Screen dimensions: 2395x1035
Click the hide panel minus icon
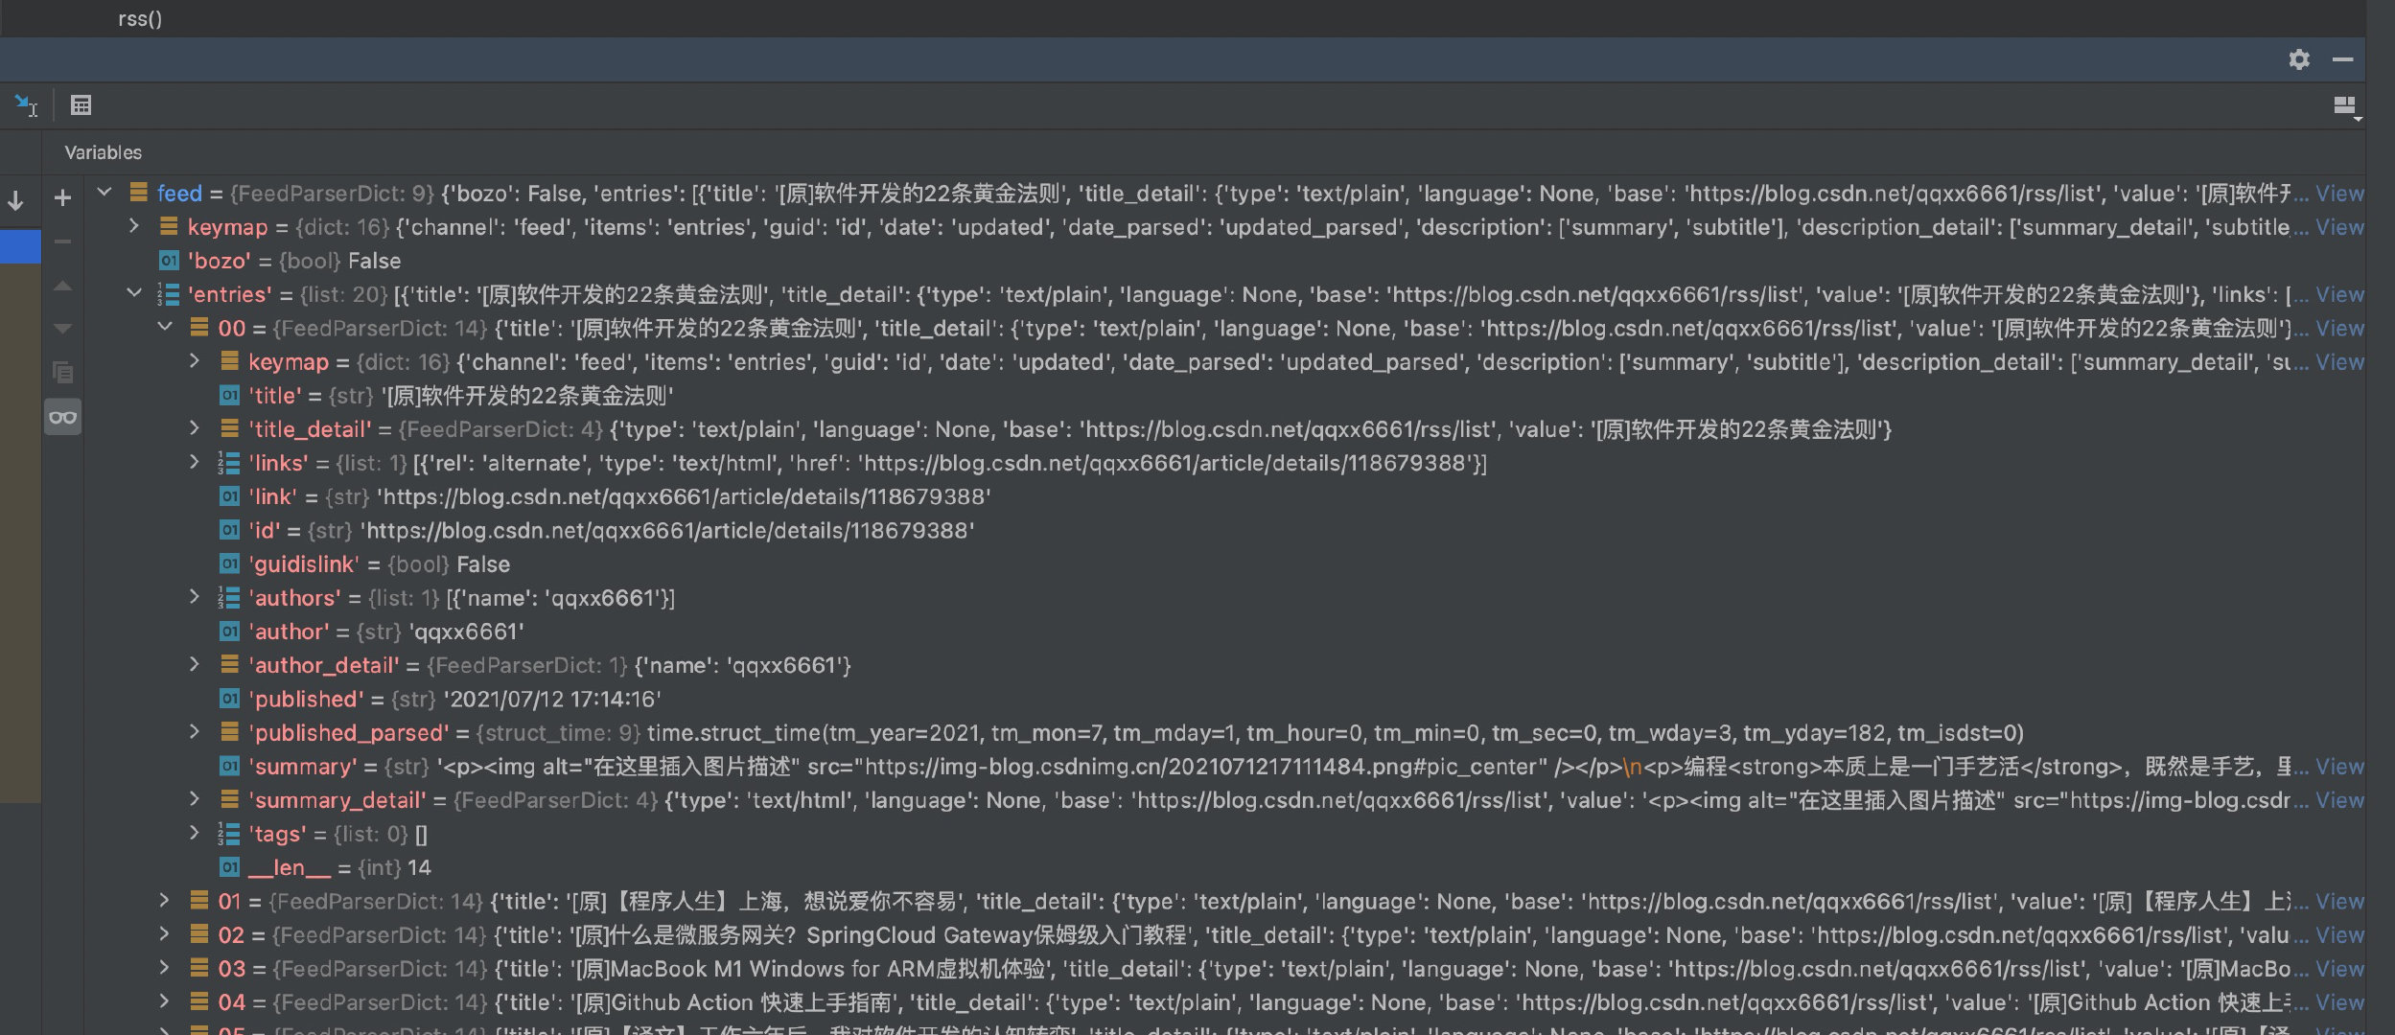point(2342,59)
